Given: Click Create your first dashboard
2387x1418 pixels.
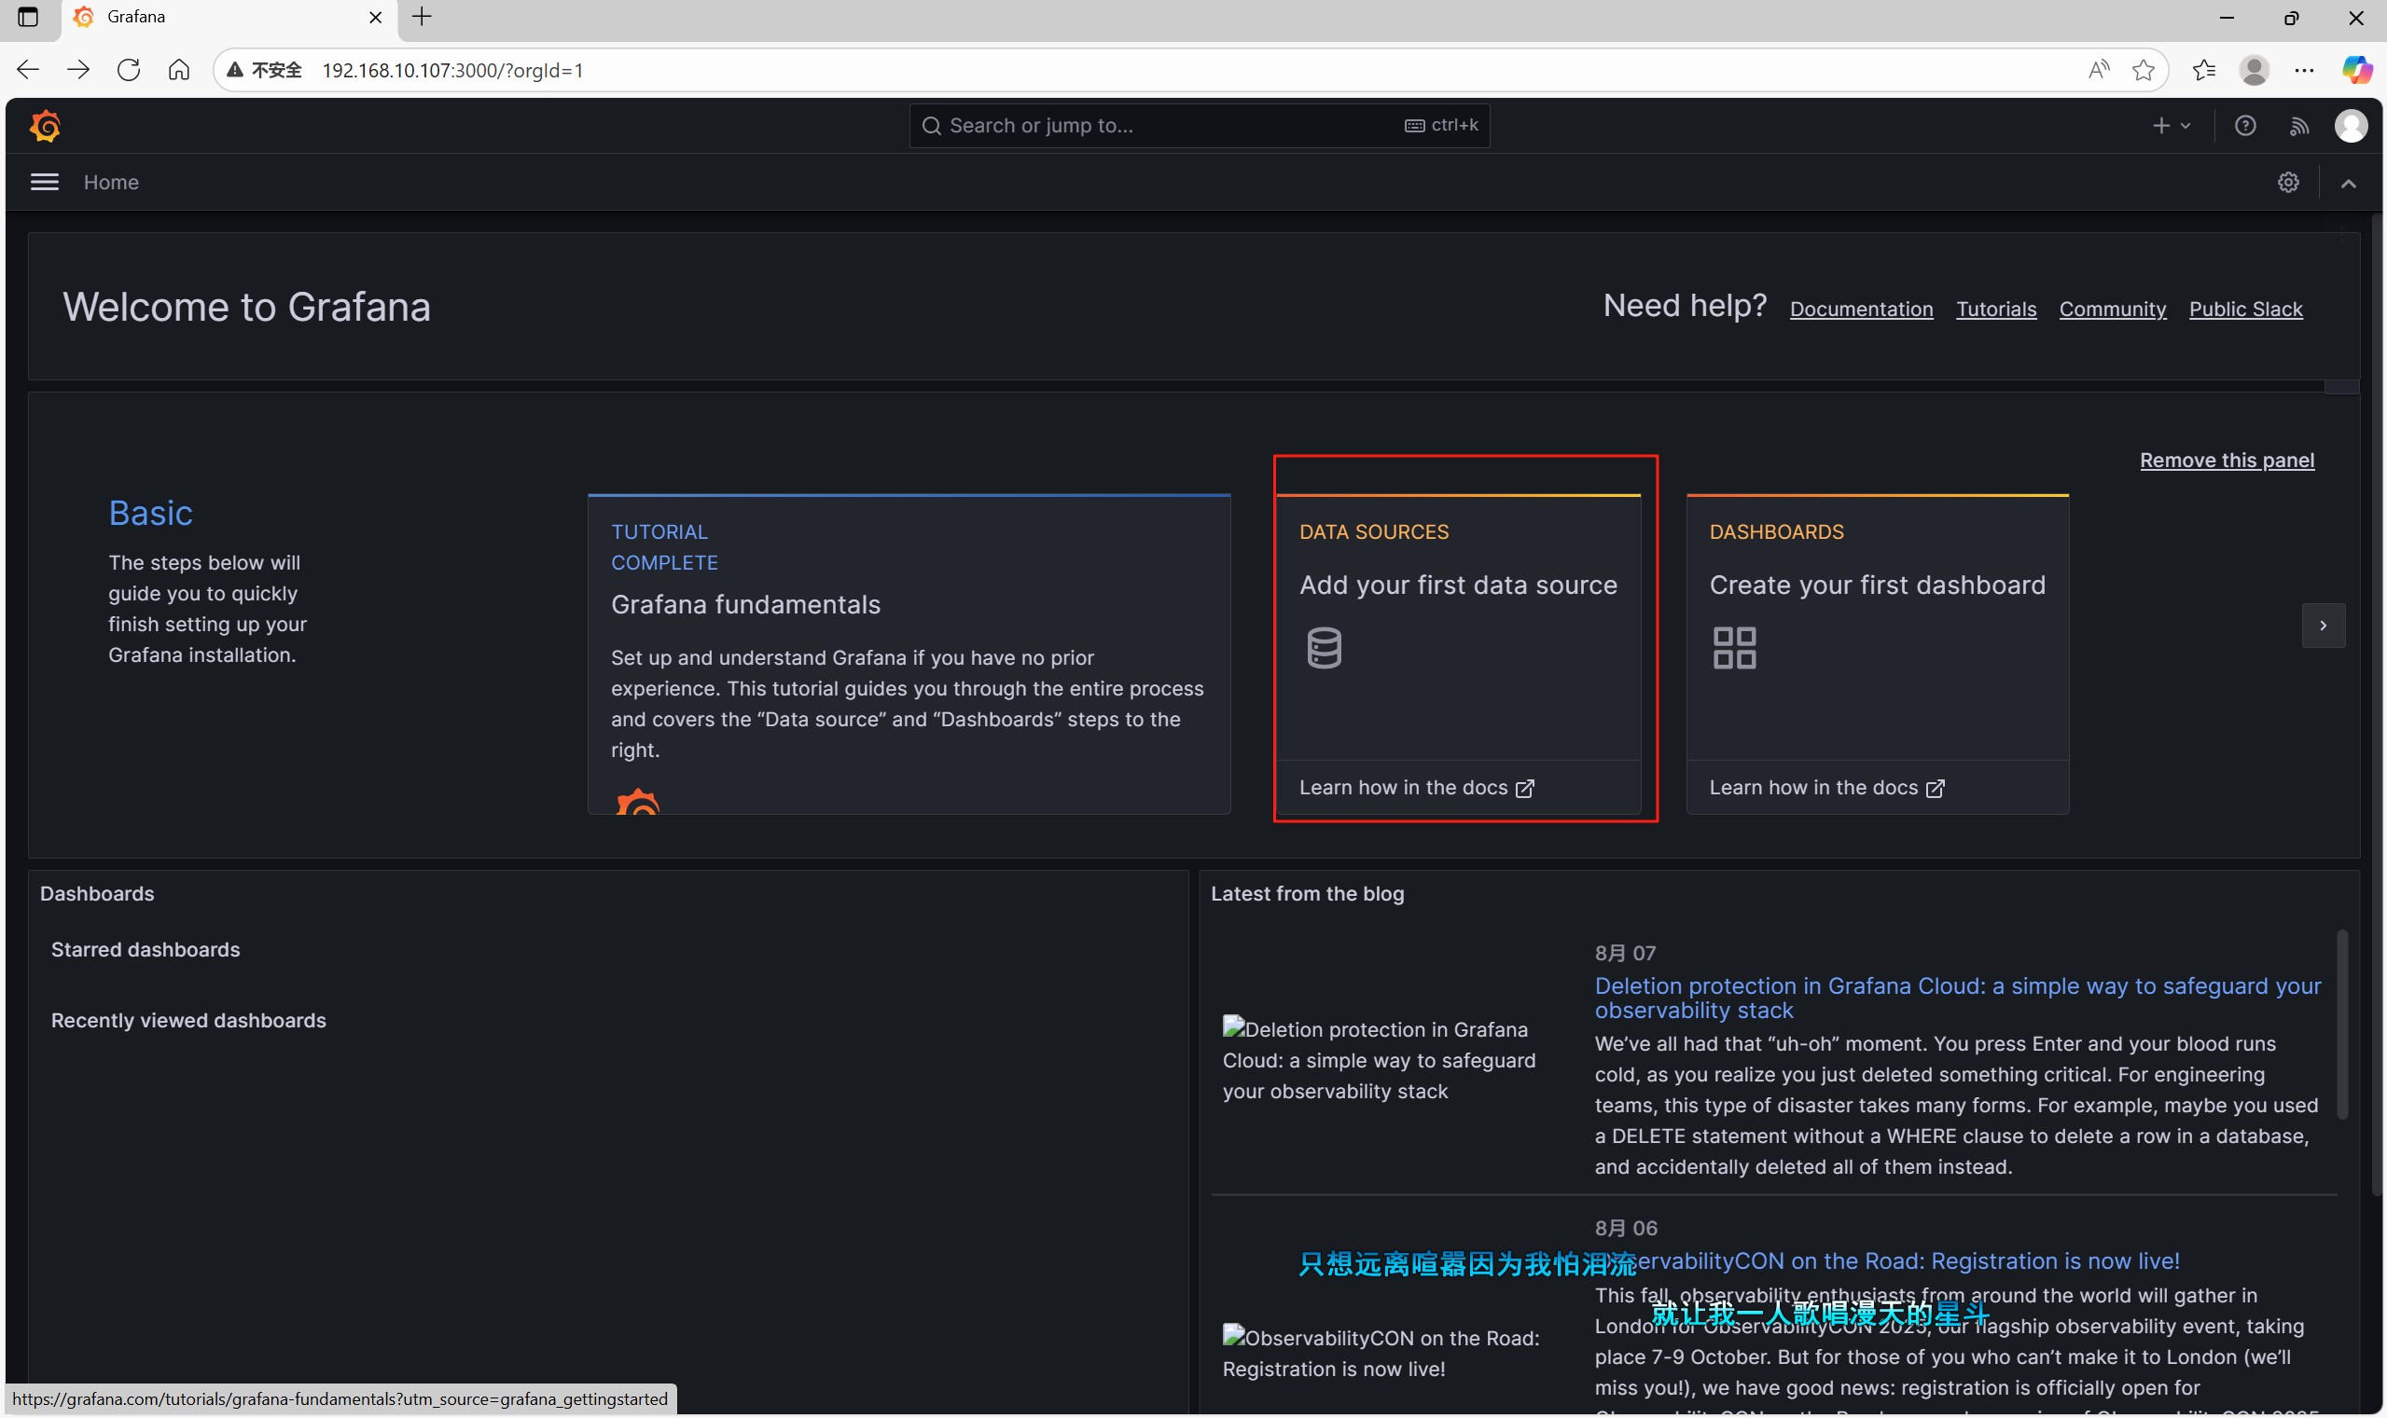Looking at the screenshot, I should pos(1877,585).
